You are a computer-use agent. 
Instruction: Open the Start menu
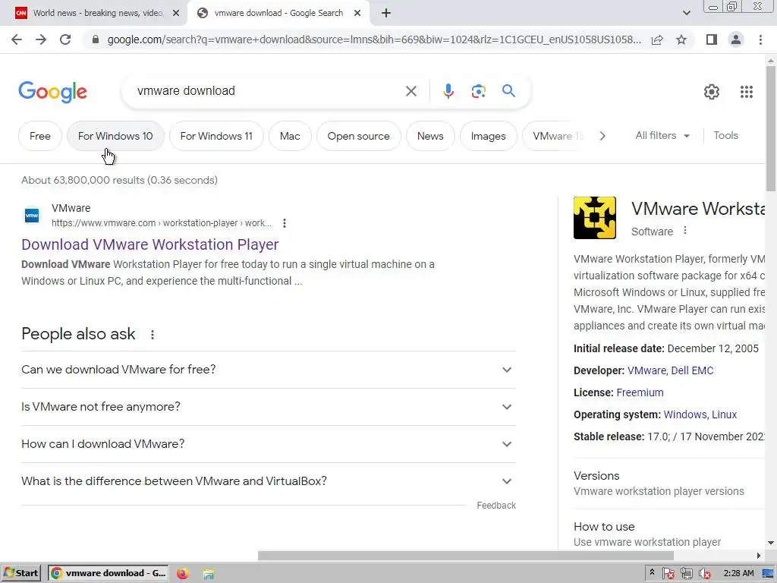click(21, 573)
